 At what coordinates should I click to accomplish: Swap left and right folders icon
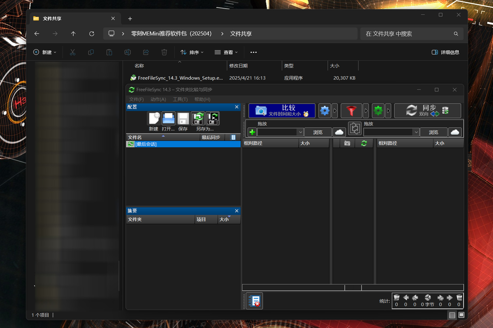pyautogui.click(x=355, y=128)
